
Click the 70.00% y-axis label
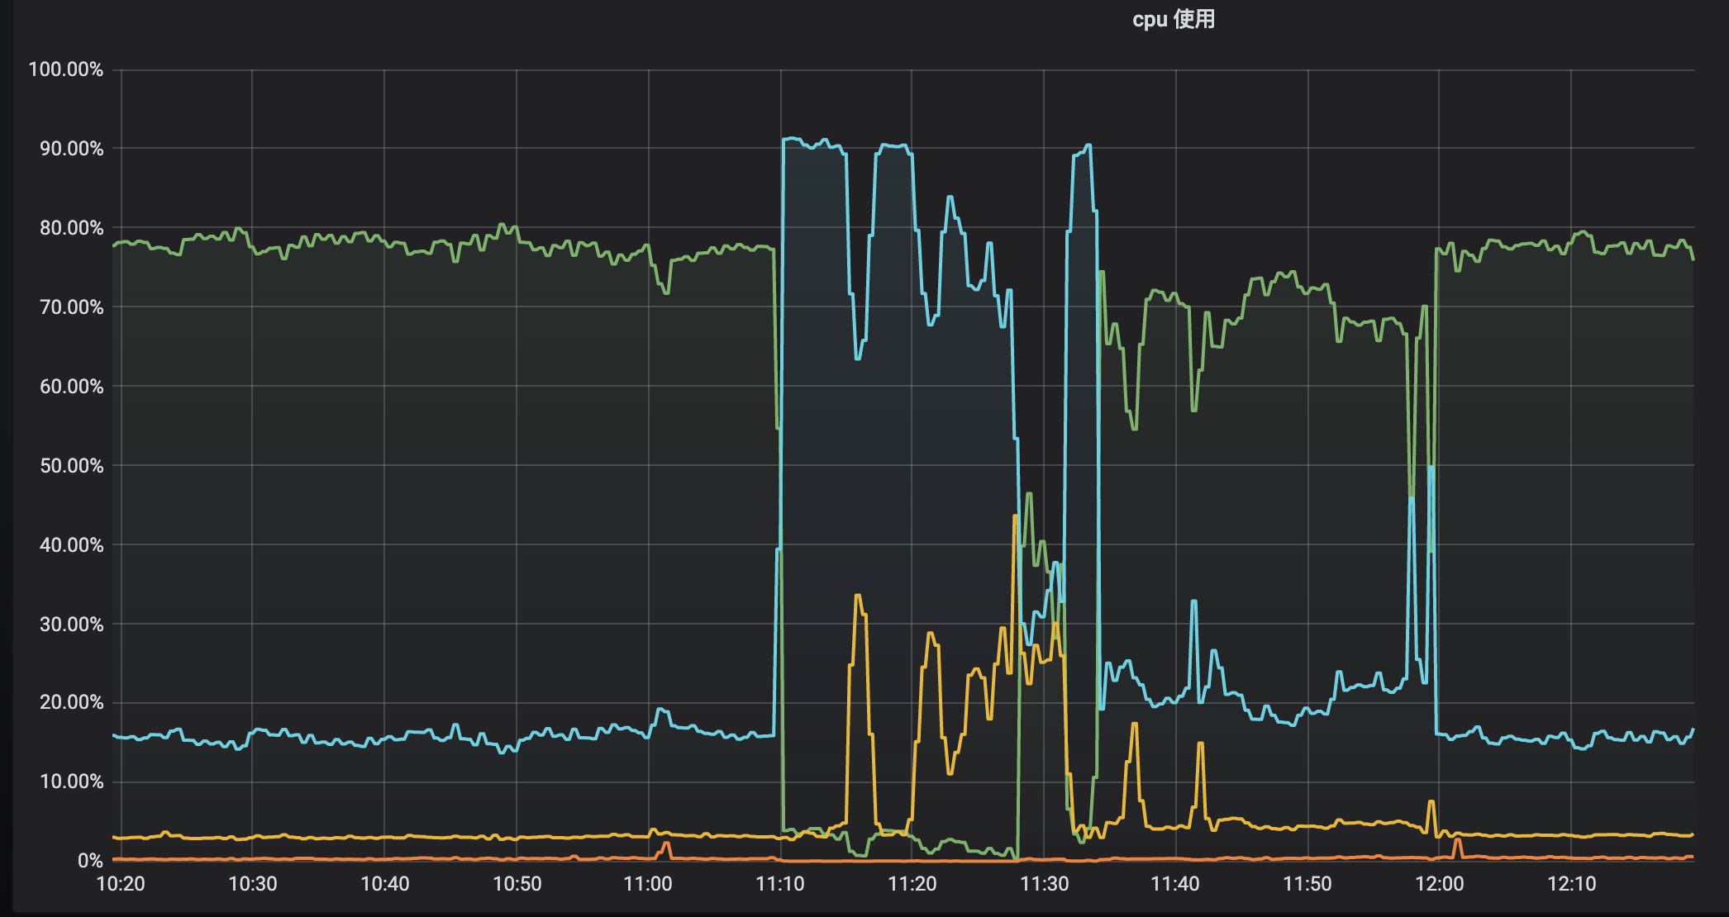click(72, 307)
